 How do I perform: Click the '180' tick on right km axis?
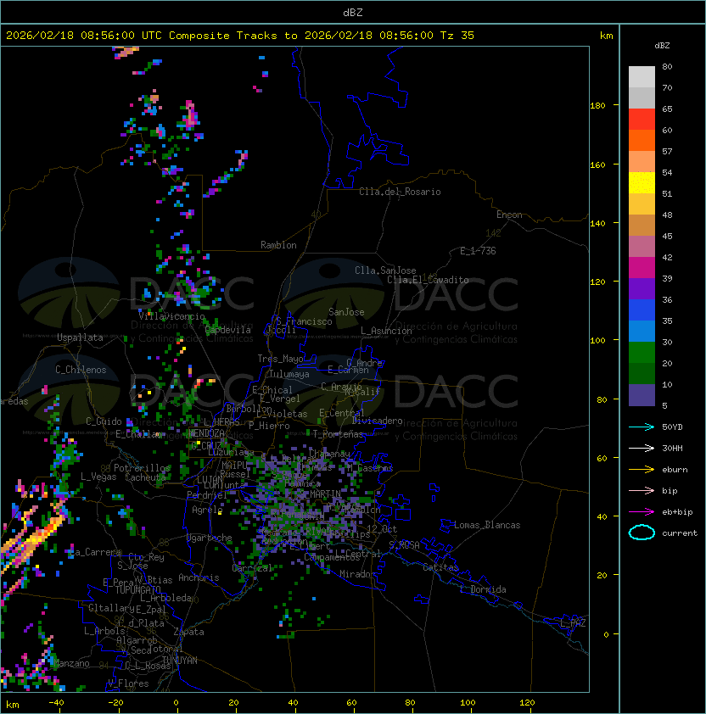[597, 106]
